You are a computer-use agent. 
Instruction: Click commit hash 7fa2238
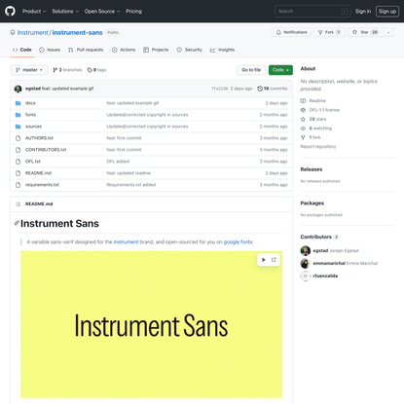click(x=220, y=89)
